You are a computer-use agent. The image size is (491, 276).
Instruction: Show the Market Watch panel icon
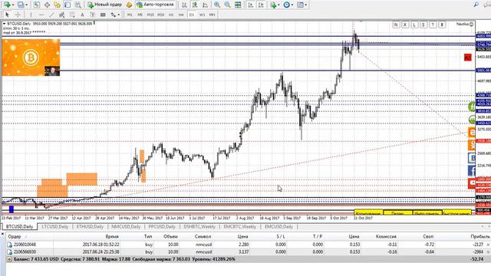click(x=36, y=5)
